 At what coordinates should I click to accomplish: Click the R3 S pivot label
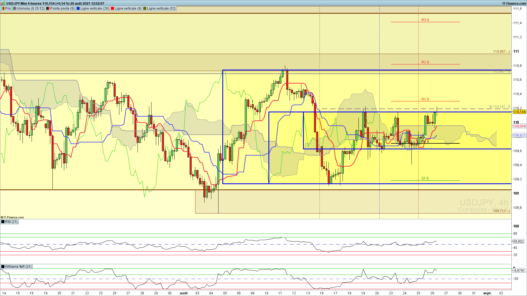click(425, 20)
